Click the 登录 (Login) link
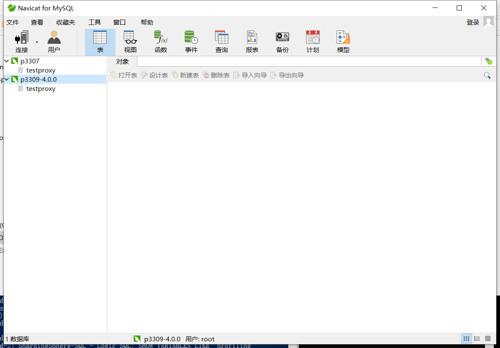Screen dimensions: 500x348 pos(473,22)
